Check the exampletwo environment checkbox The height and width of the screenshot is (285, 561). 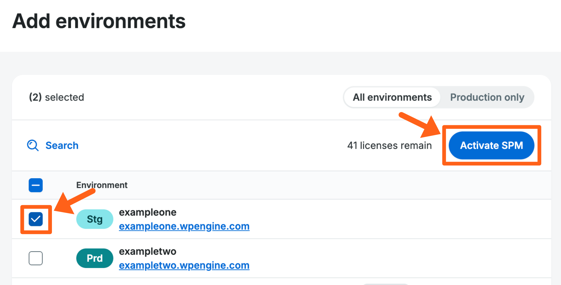click(36, 258)
